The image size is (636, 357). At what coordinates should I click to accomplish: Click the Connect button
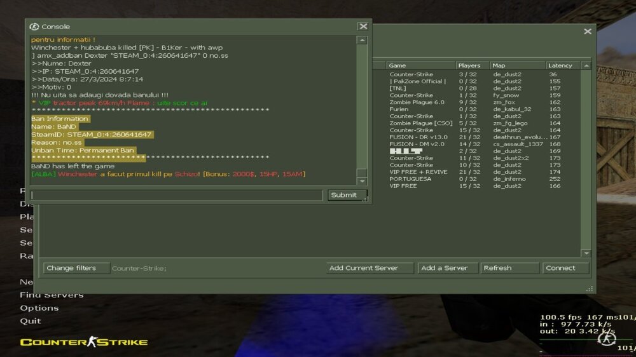(565, 268)
